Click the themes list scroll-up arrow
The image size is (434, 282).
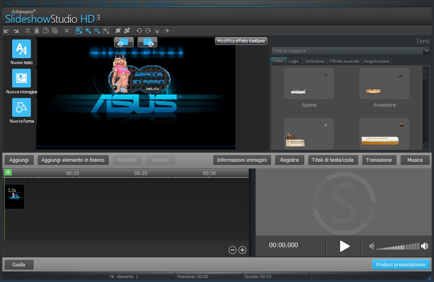tap(426, 69)
